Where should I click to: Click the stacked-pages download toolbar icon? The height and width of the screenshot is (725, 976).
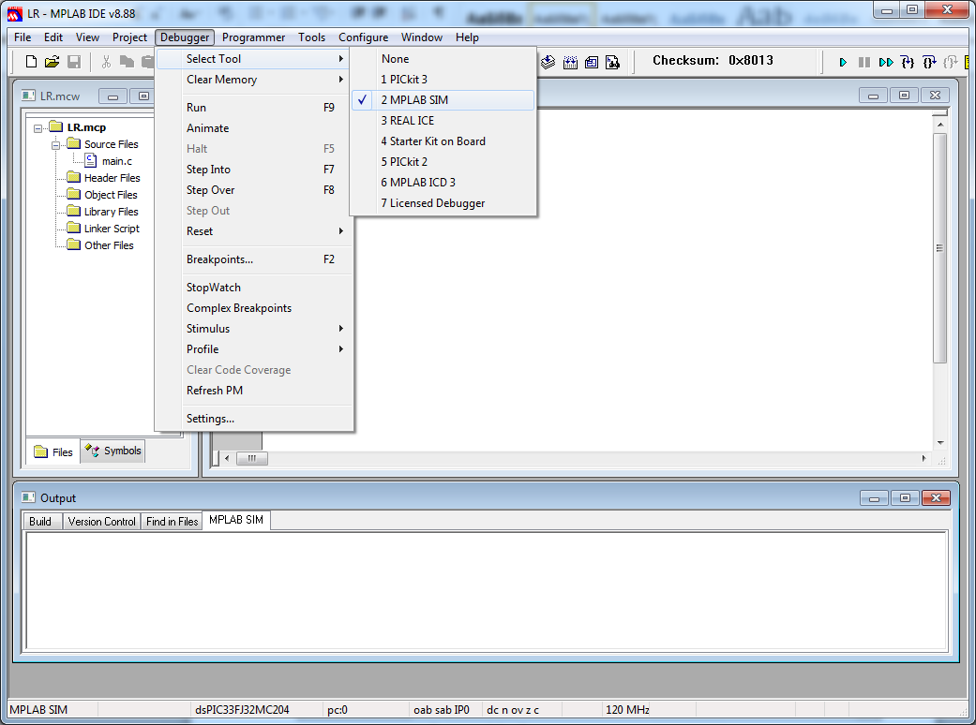(548, 62)
